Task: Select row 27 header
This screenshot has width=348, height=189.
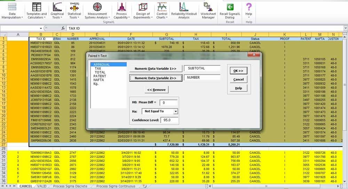Action: [x=3, y=144]
